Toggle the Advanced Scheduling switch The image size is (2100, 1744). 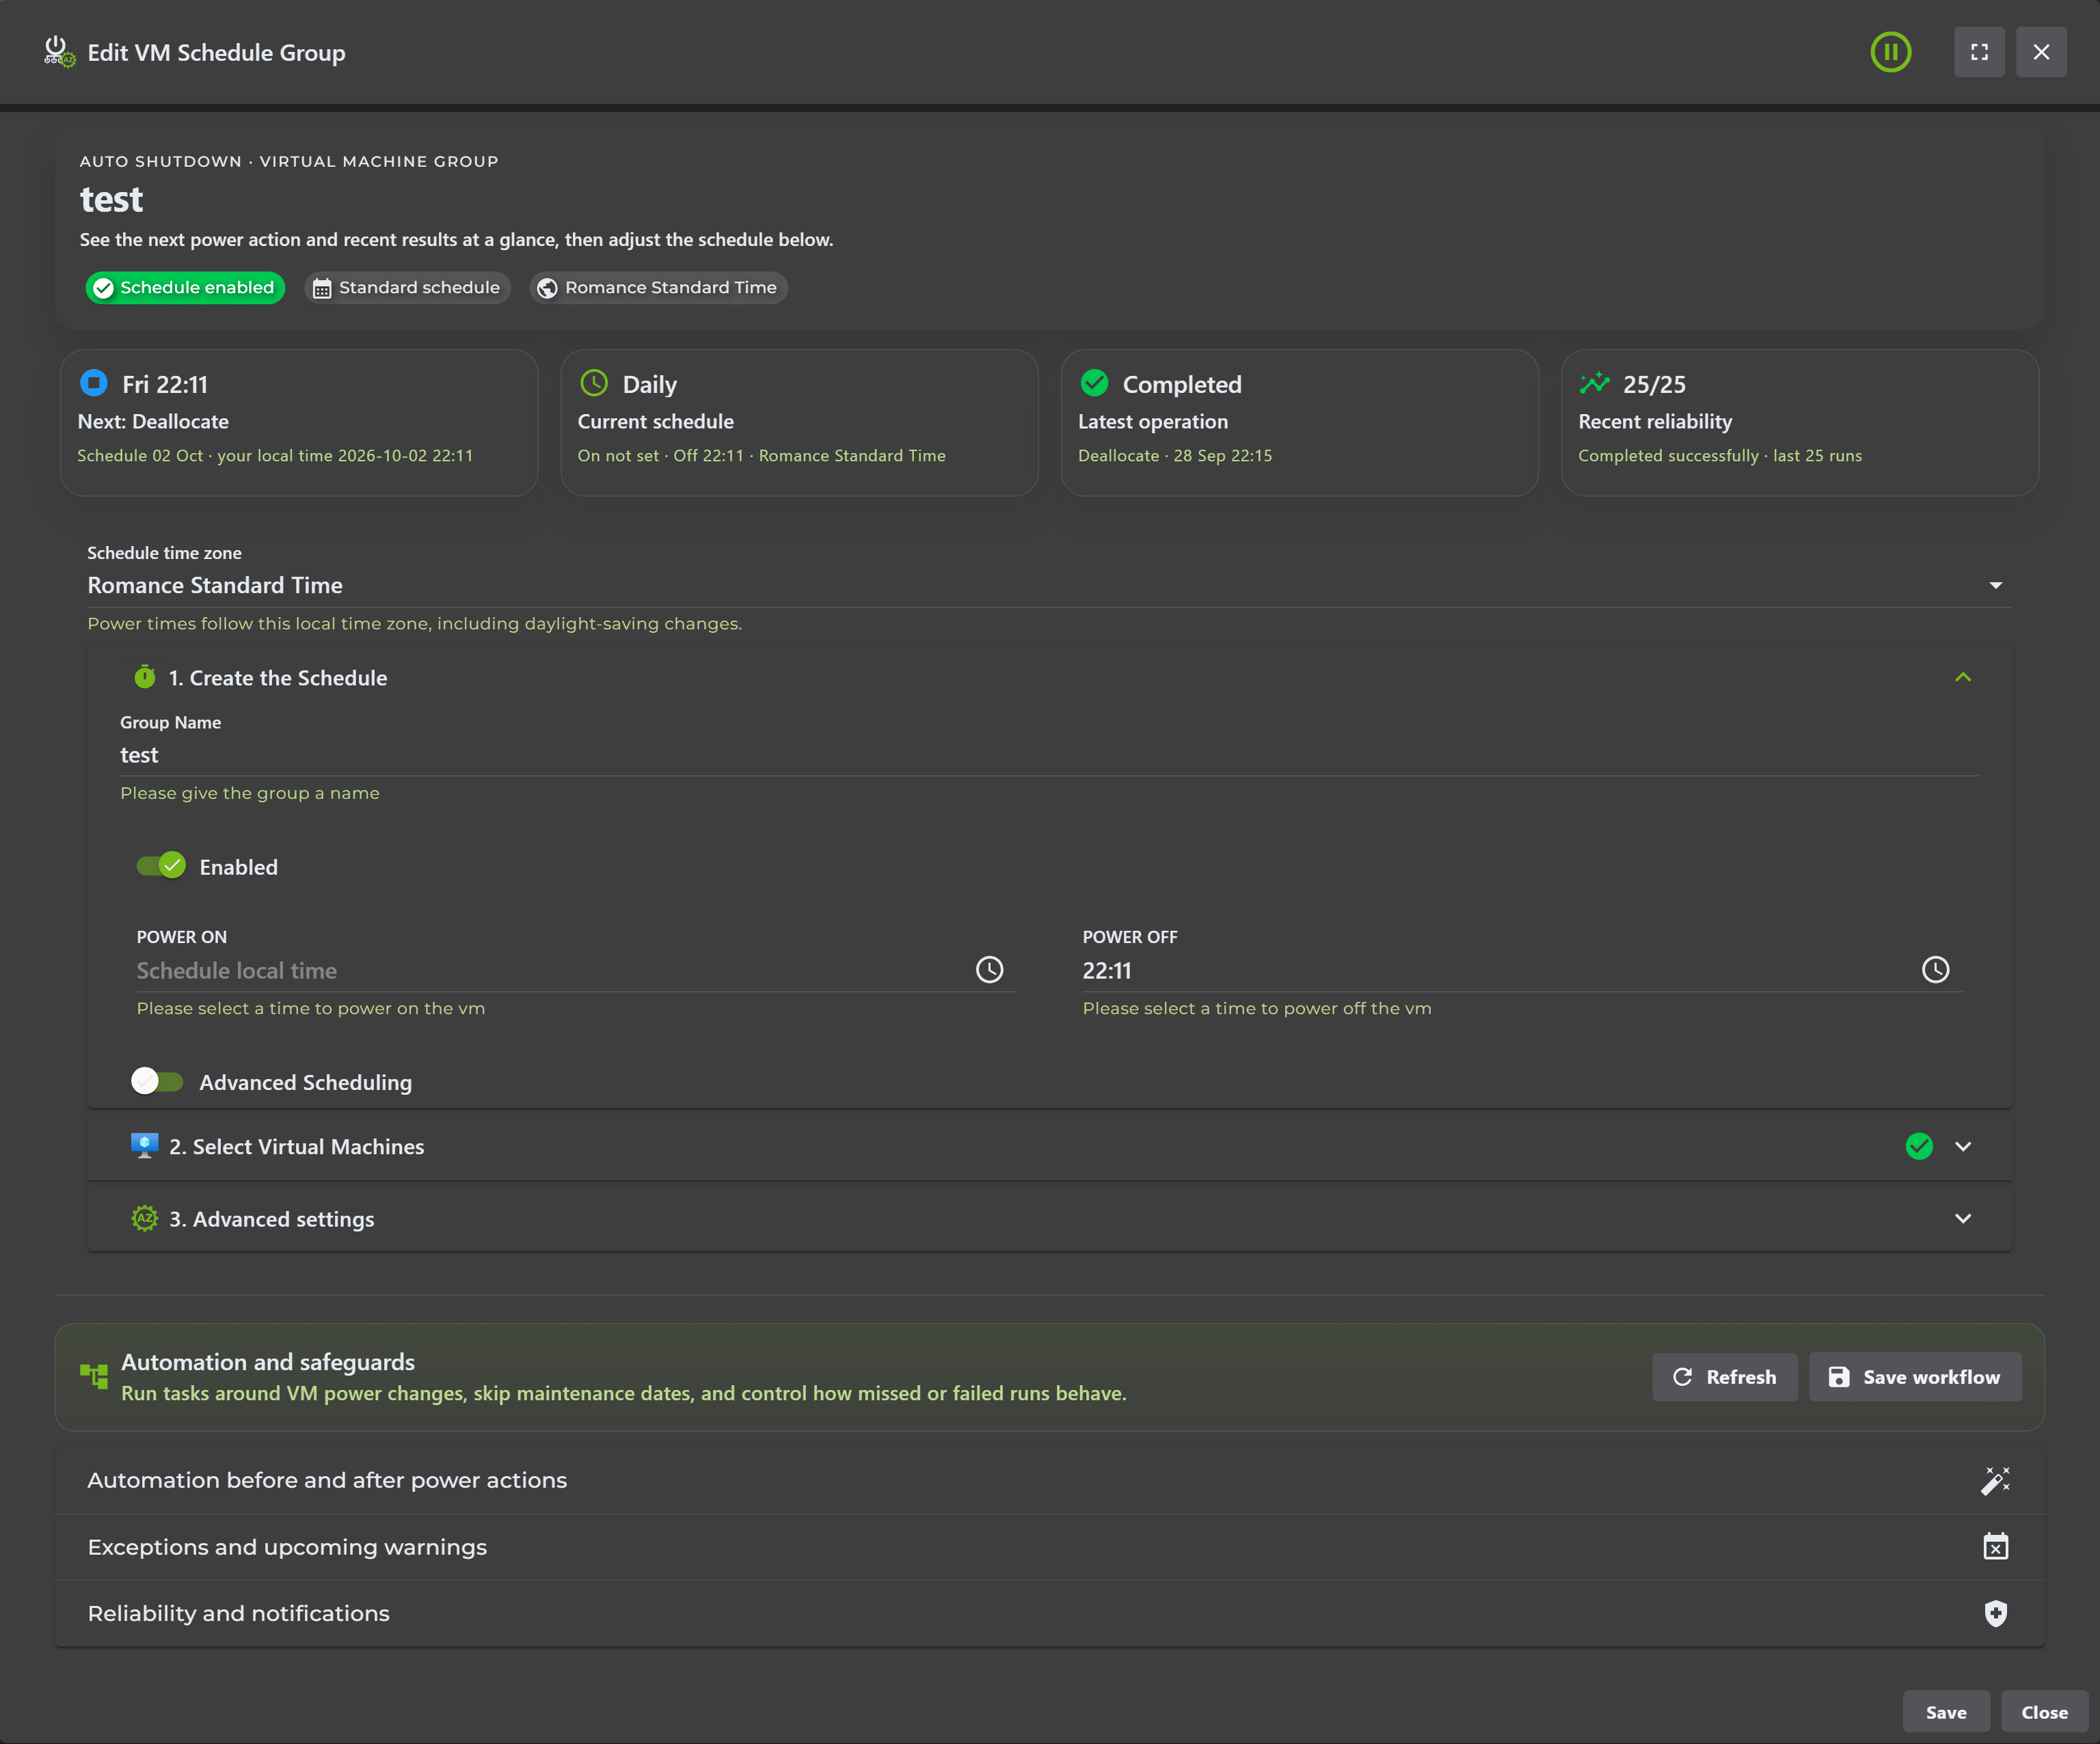tap(157, 1081)
